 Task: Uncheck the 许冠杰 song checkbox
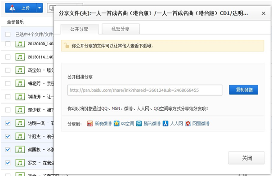[x=8, y=136]
